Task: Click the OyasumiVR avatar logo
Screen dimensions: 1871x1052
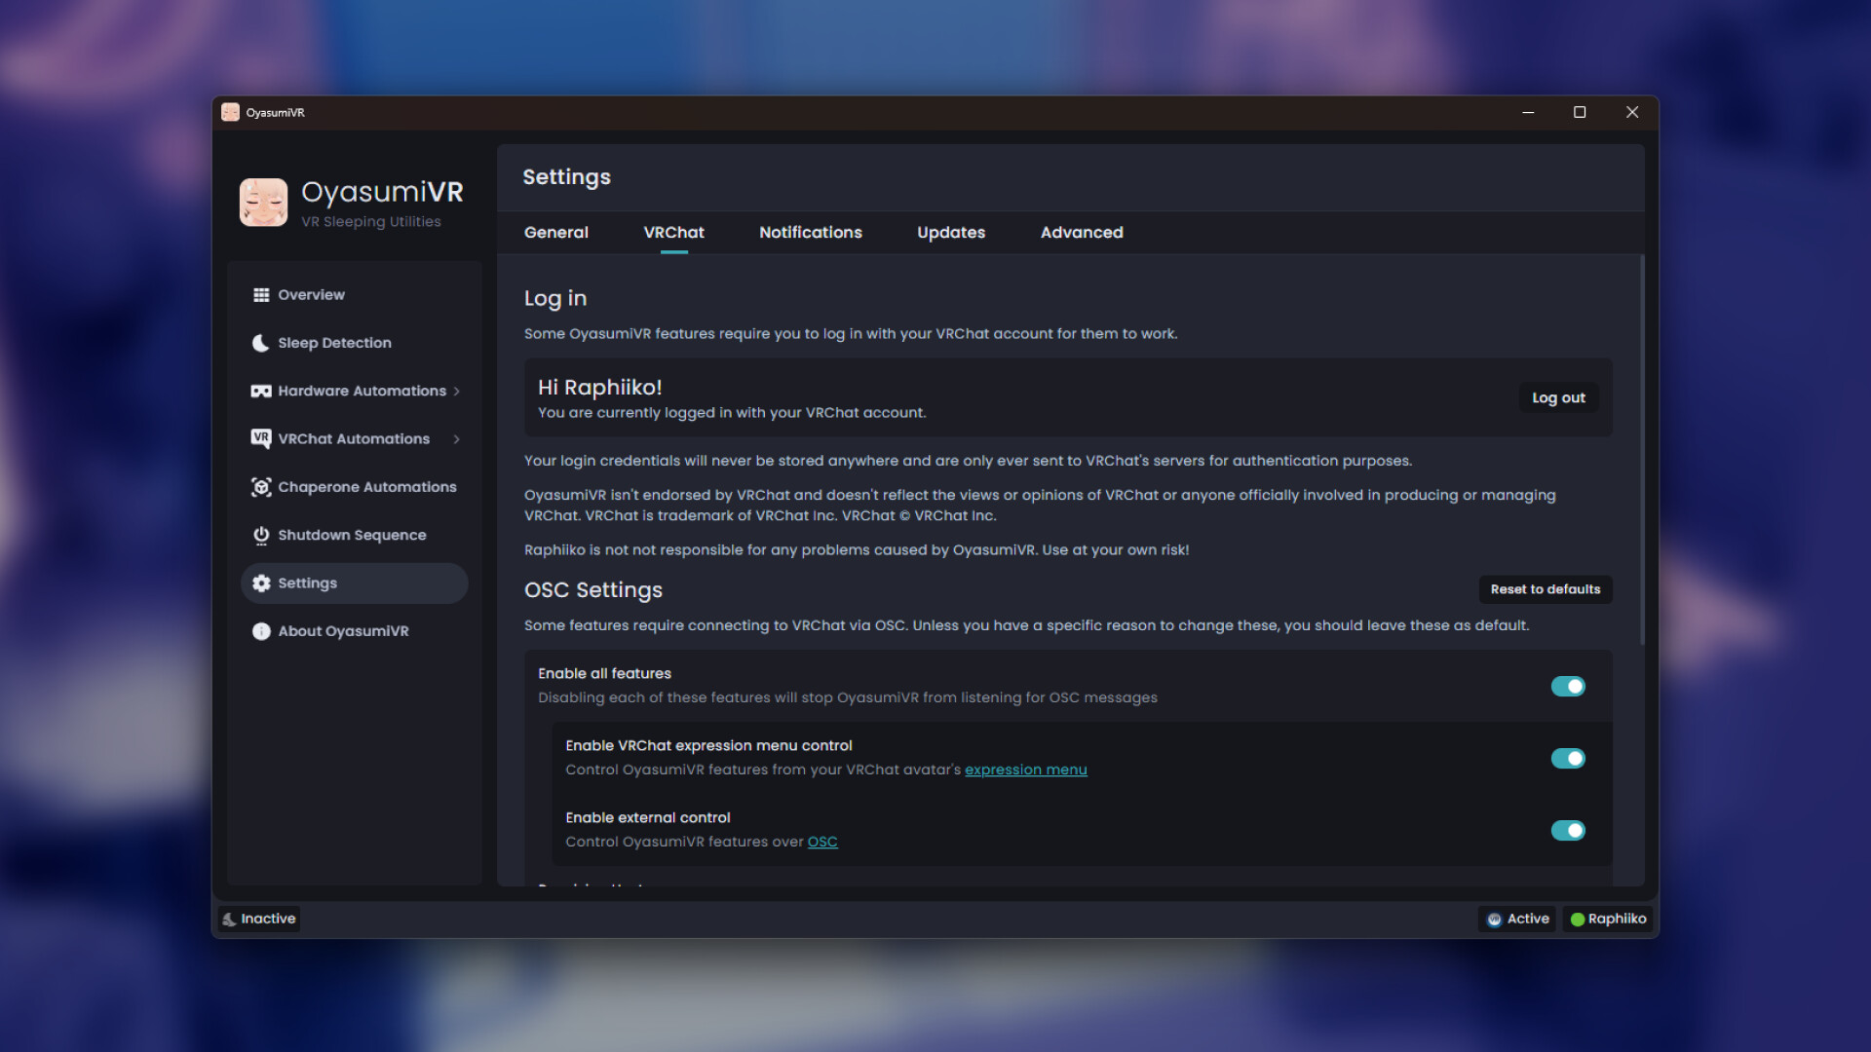Action: (262, 202)
